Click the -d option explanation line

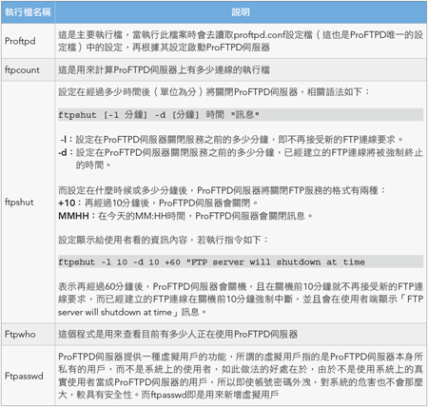(x=241, y=159)
